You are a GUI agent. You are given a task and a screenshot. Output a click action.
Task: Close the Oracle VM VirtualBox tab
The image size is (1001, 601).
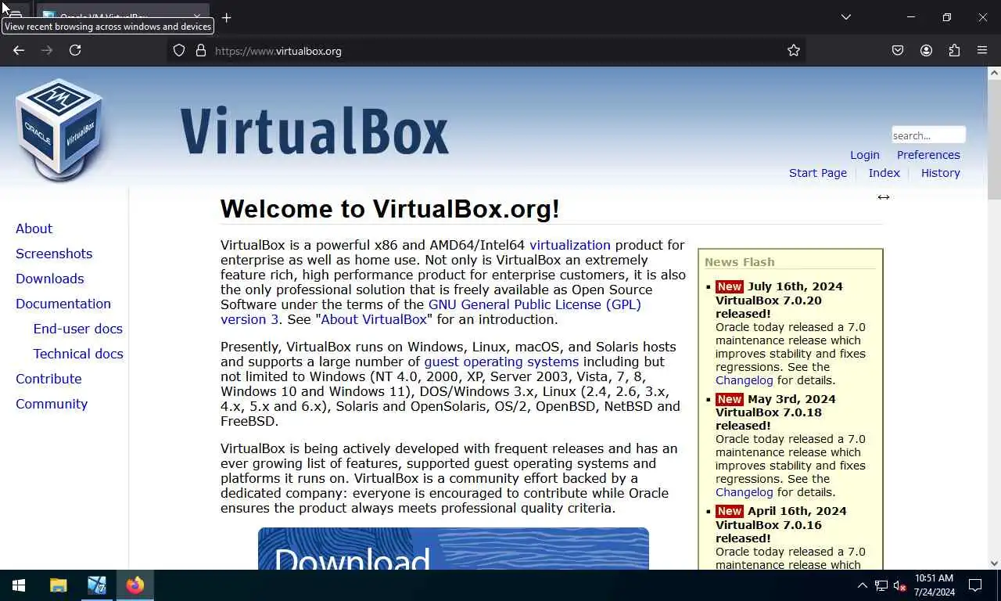click(x=197, y=16)
